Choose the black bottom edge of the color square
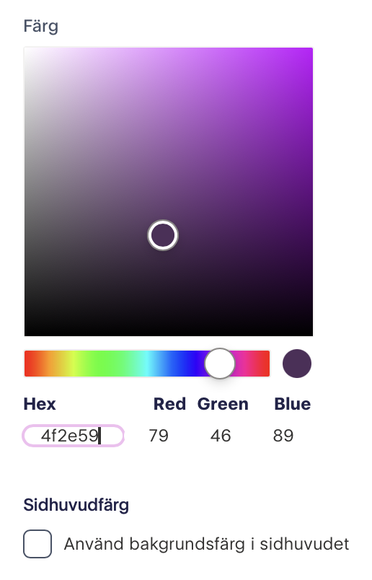 pyautogui.click(x=169, y=332)
